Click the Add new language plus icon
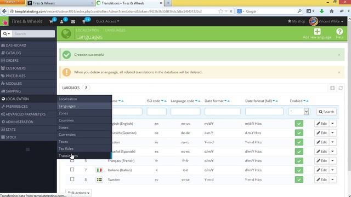 pyautogui.click(x=317, y=32)
